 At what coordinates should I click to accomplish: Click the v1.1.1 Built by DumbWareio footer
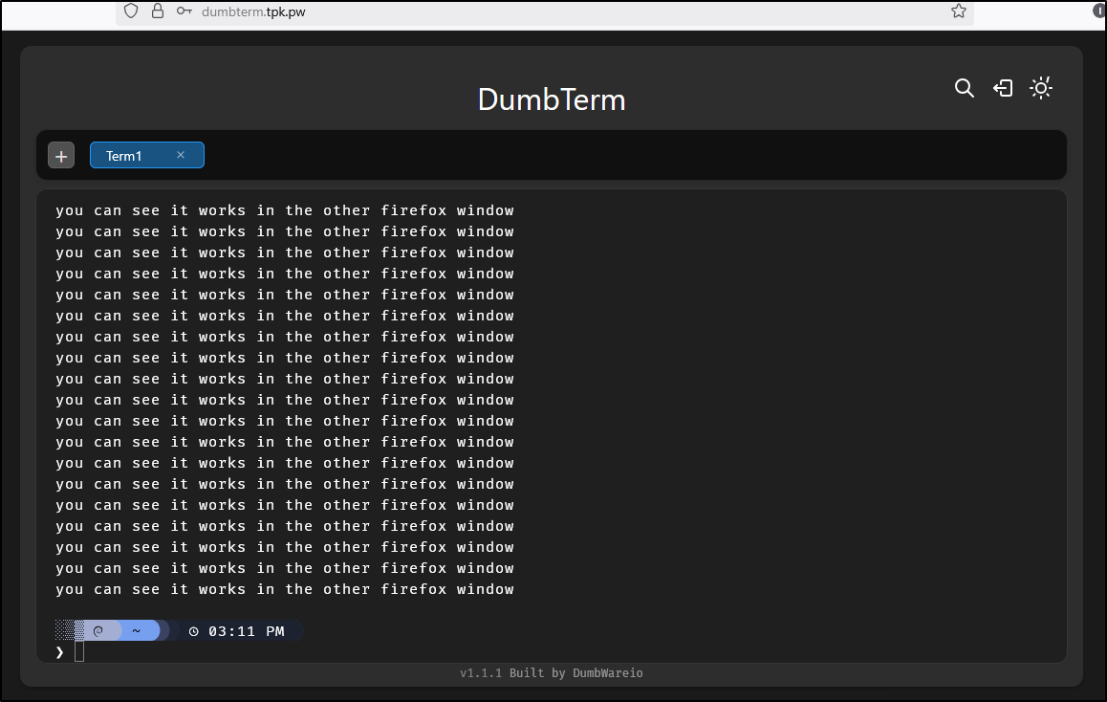coord(552,673)
